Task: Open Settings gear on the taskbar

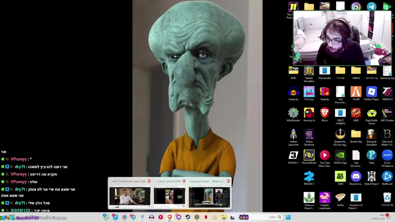Action: [x=124, y=217]
